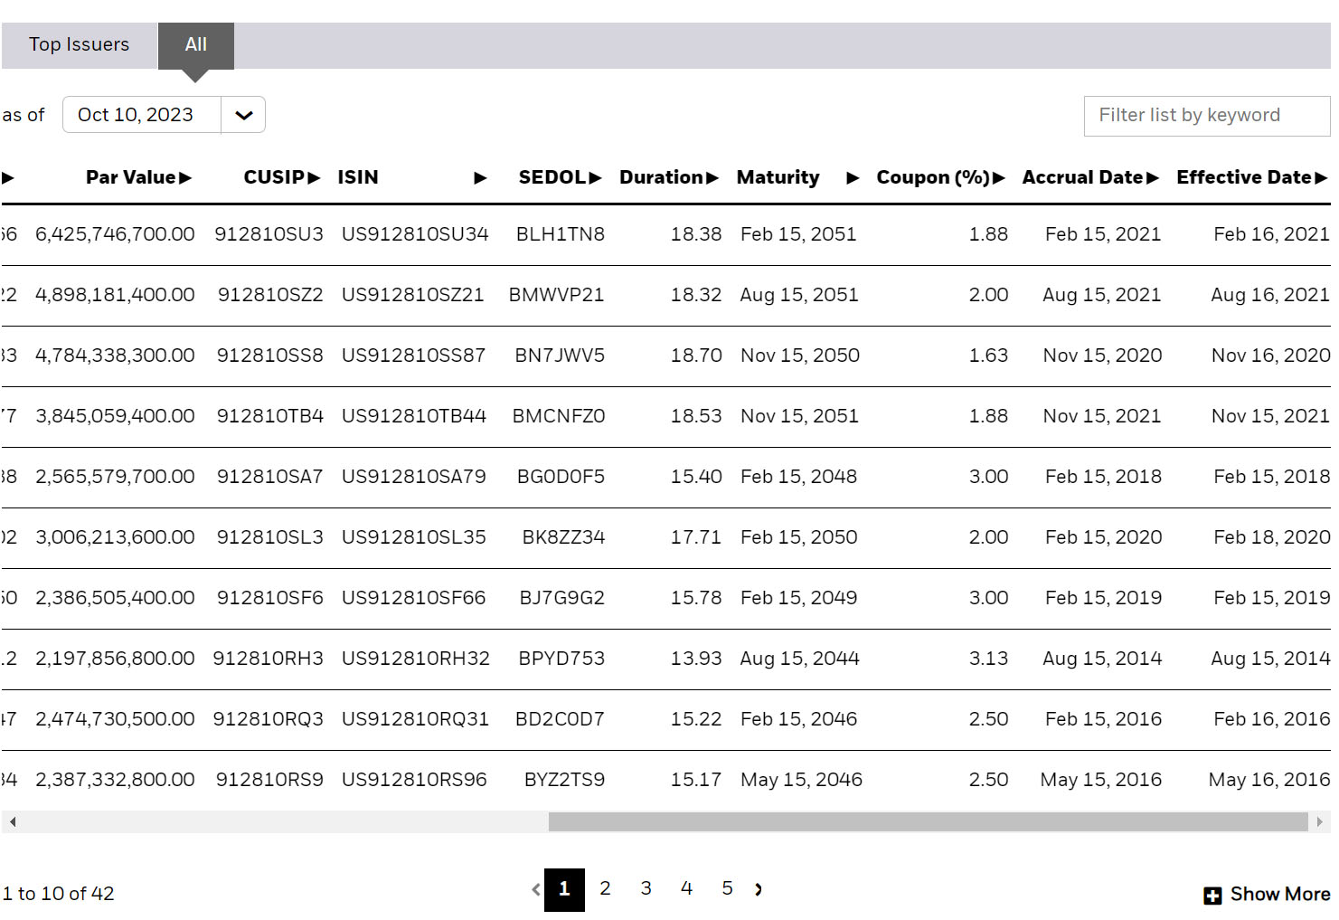Click the next page chevron
Viewport: 1339px width, 920px height.
[x=759, y=889]
